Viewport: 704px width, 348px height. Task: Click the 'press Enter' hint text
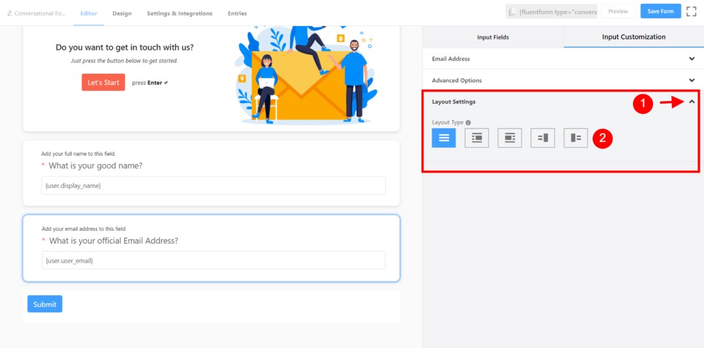pyautogui.click(x=149, y=83)
